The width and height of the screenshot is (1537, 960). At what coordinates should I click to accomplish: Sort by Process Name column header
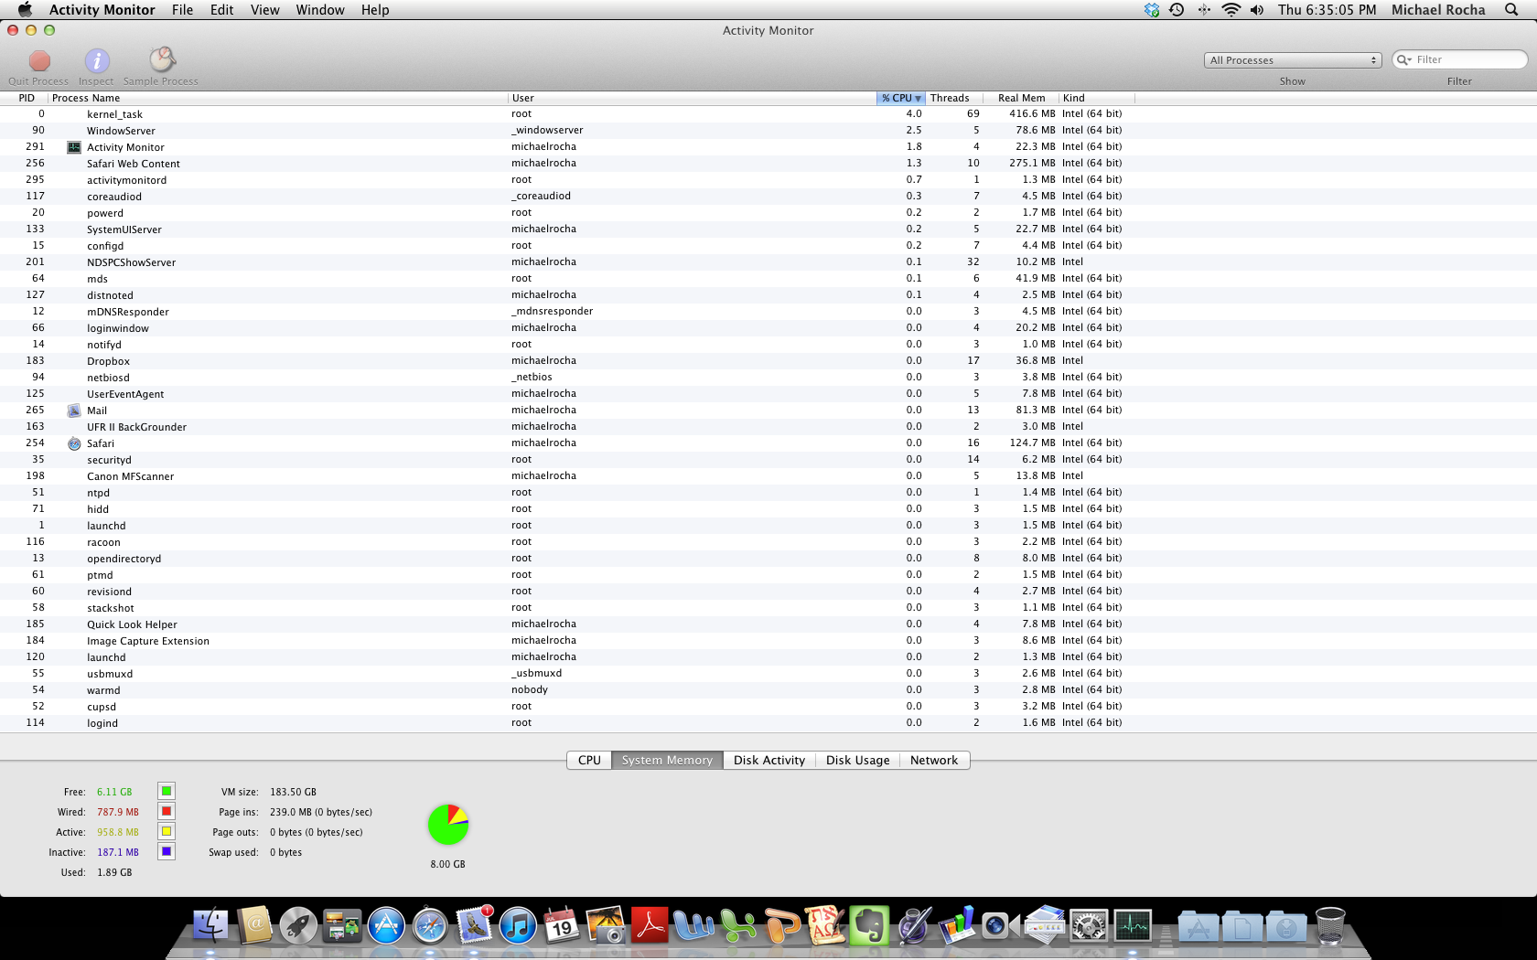(278, 98)
